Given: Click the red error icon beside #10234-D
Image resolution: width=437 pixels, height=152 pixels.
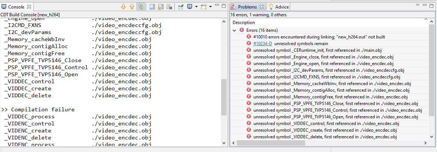Looking at the screenshot, I should click(x=249, y=43).
